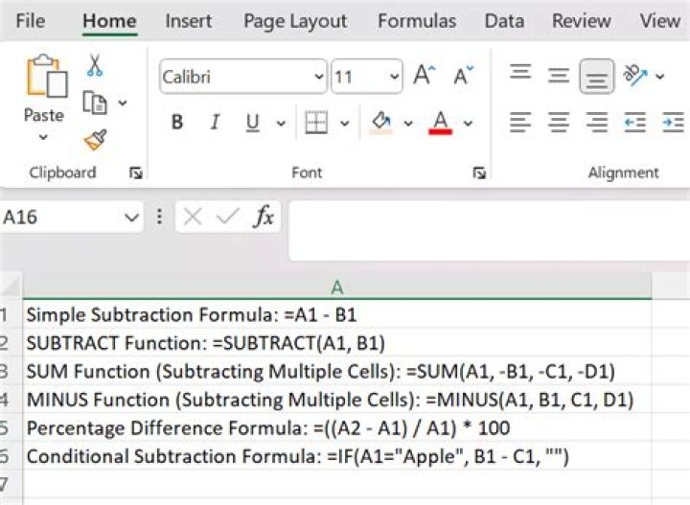Open the font size dropdown

[394, 77]
